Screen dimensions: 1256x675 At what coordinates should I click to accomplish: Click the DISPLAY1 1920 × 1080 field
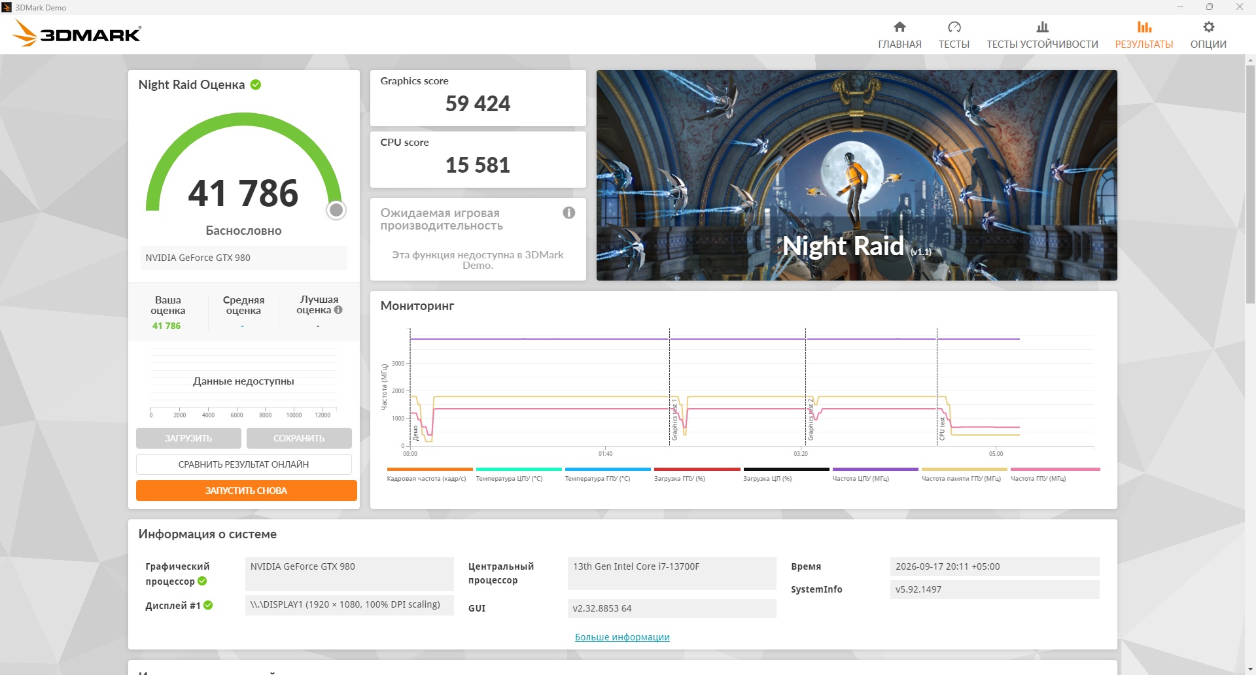[x=349, y=604]
